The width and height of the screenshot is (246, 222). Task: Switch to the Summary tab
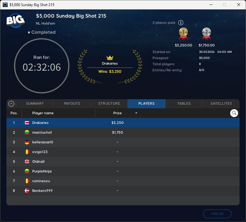(x=35, y=104)
